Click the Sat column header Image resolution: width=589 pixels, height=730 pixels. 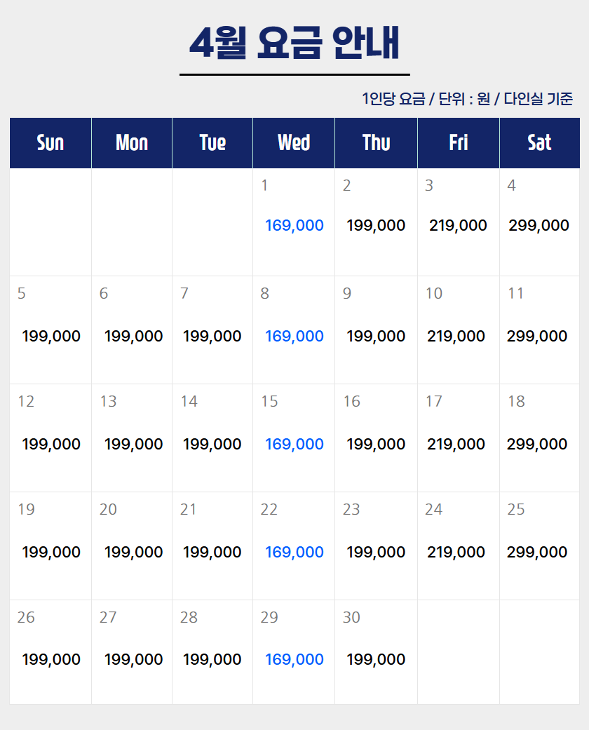pos(539,143)
